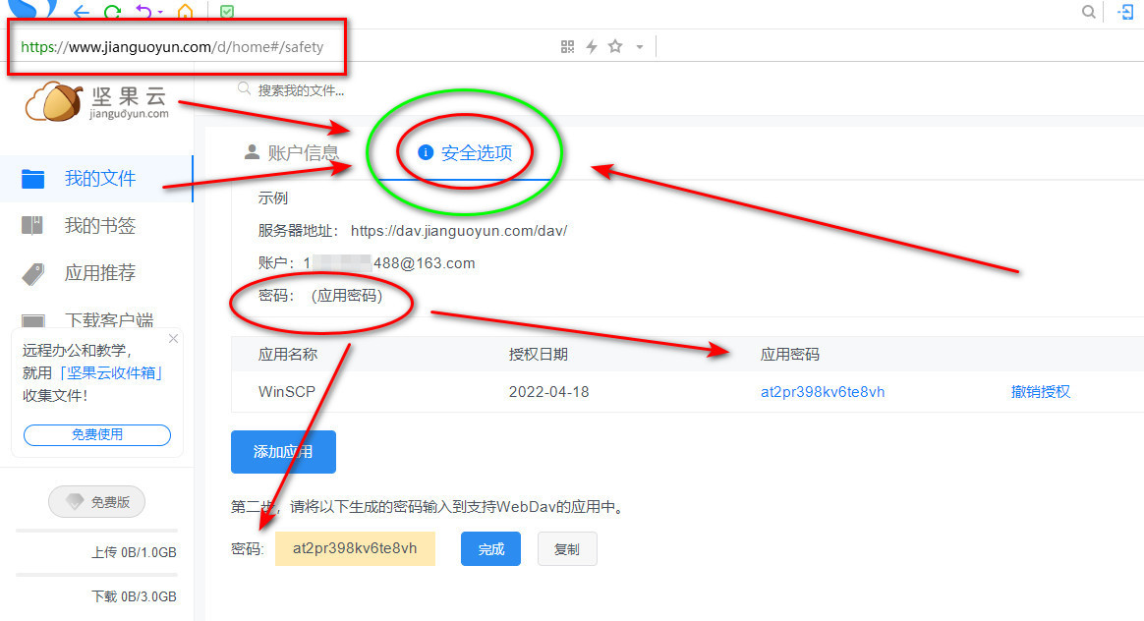Image resolution: width=1144 pixels, height=621 pixels.
Task: Bookmark page with the star icon
Action: pyautogui.click(x=616, y=47)
